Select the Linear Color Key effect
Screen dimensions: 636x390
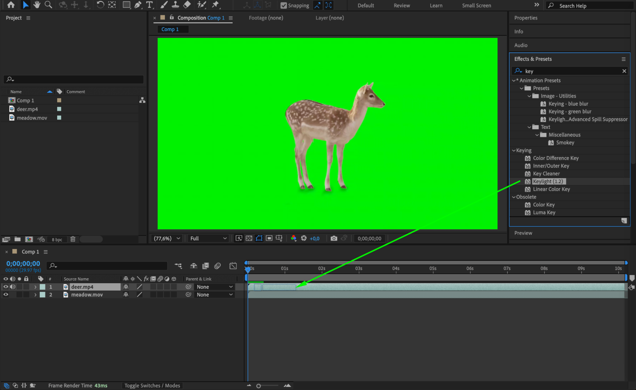pyautogui.click(x=551, y=189)
